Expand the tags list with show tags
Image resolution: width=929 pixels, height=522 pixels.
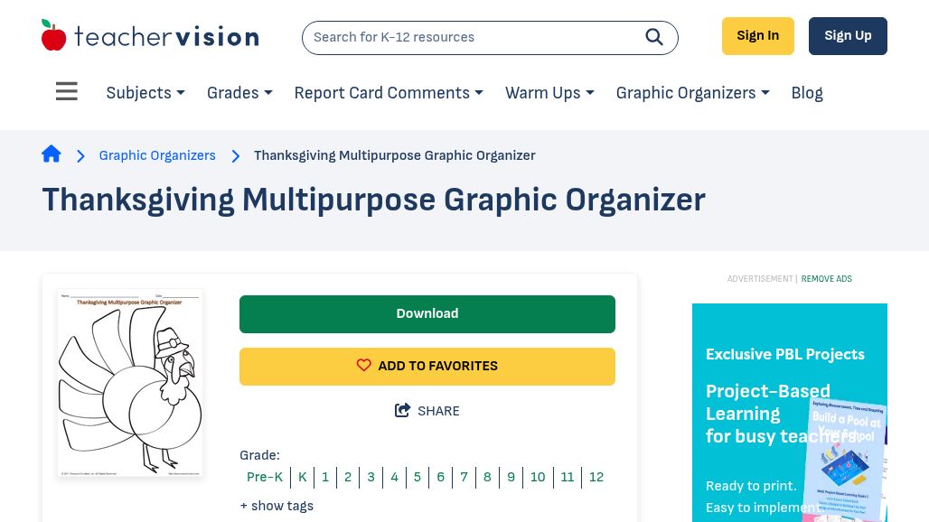(x=277, y=506)
